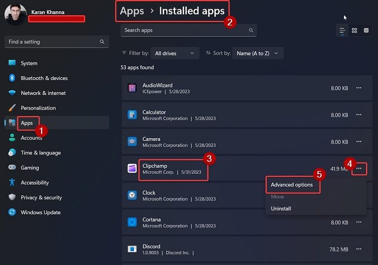Click ICEpower publisher text under AudioWizard
This screenshot has width=378, height=265.
point(152,92)
